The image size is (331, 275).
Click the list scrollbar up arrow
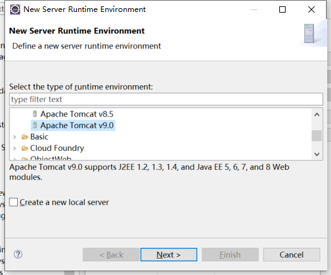point(316,115)
